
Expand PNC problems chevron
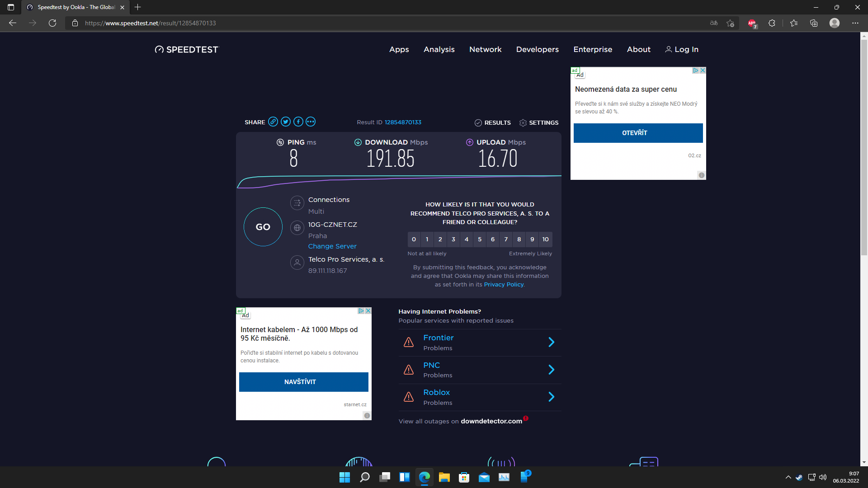tap(551, 370)
